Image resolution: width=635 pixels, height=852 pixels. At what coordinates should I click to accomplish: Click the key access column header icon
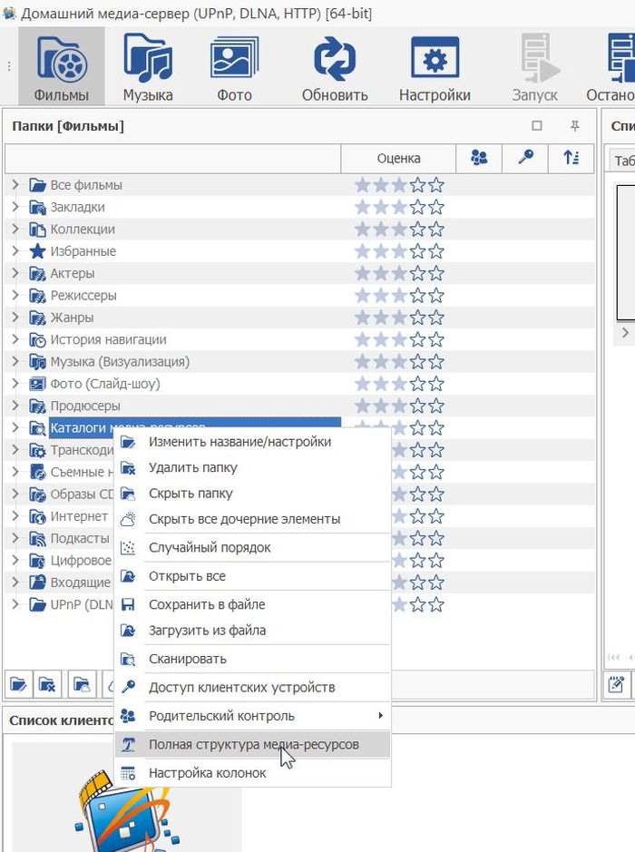pyautogui.click(x=525, y=158)
